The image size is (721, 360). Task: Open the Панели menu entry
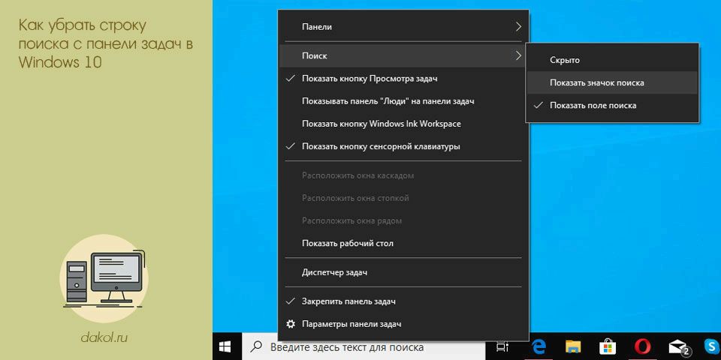(403, 27)
